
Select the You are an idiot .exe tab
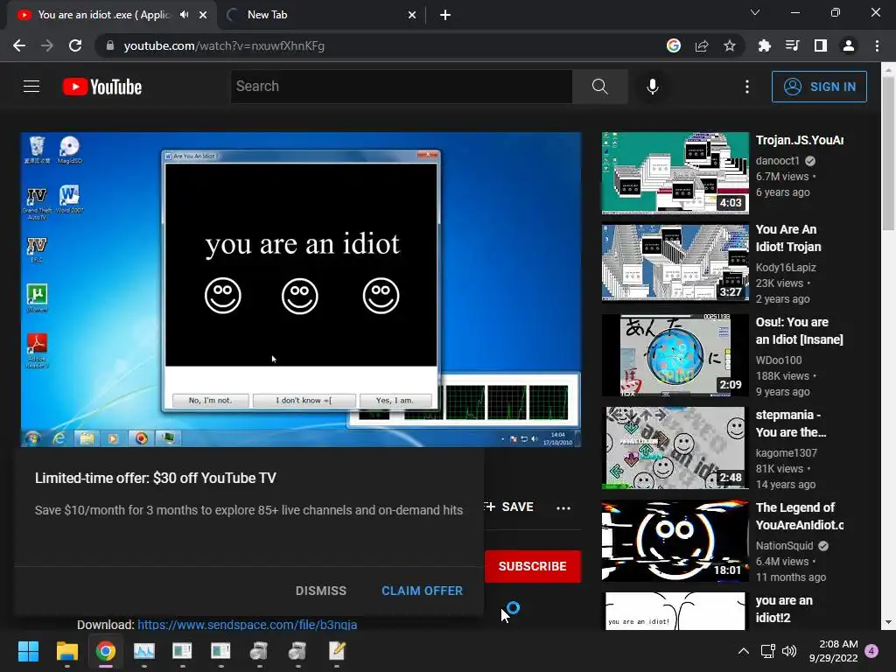pos(103,15)
